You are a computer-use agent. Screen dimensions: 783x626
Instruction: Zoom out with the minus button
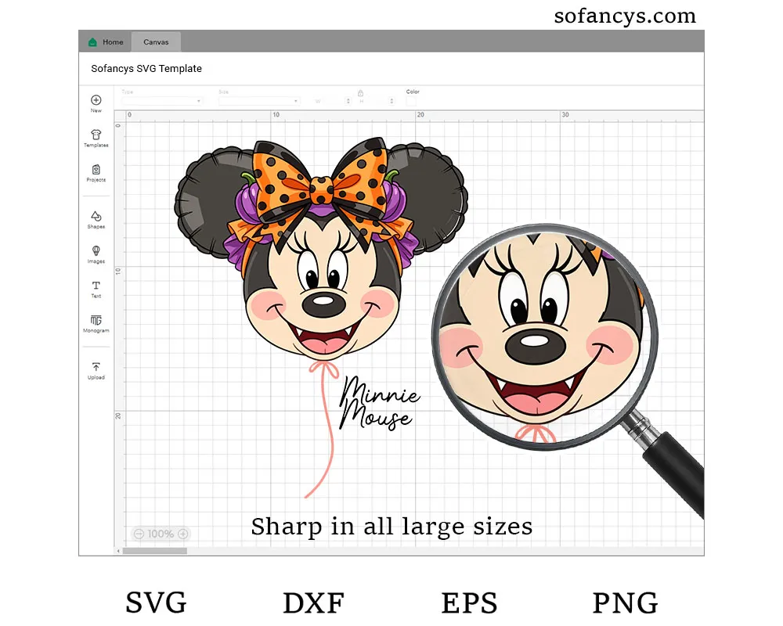pyautogui.click(x=139, y=534)
